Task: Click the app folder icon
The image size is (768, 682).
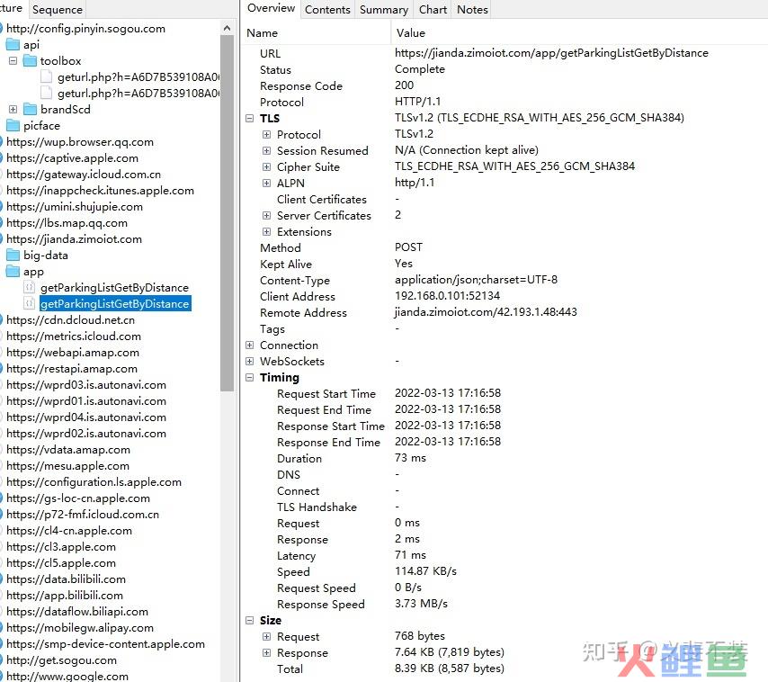Action: (13, 272)
